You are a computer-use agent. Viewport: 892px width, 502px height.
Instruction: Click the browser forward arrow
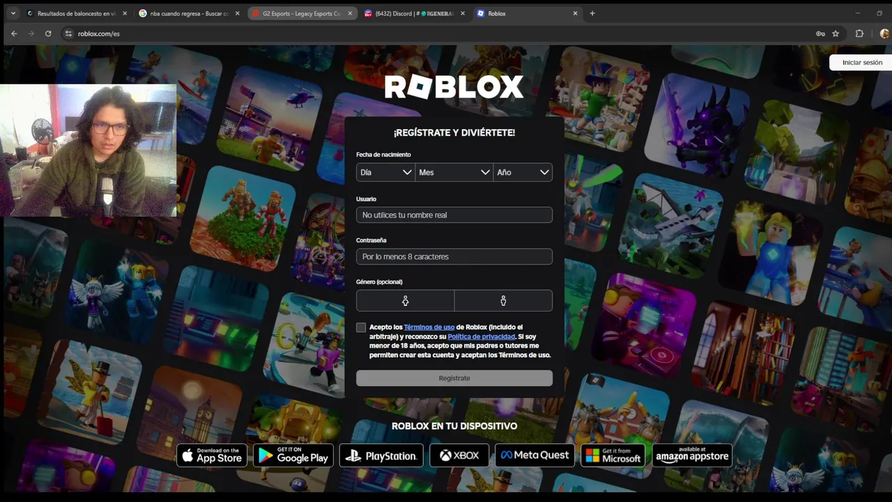click(31, 33)
